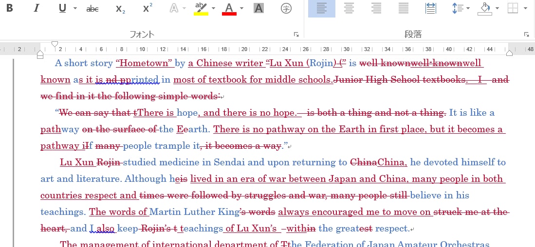Image resolution: width=535 pixels, height=247 pixels.
Task: Open the font color dropdown arrow
Action: tap(241, 8)
